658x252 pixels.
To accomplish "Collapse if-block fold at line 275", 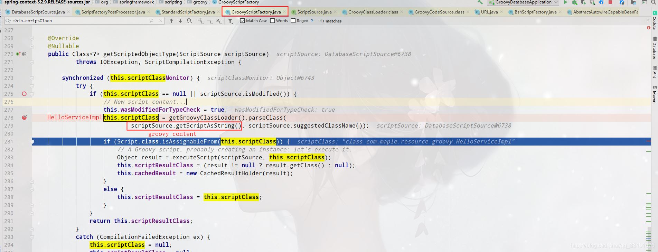I will pyautogui.click(x=32, y=94).
